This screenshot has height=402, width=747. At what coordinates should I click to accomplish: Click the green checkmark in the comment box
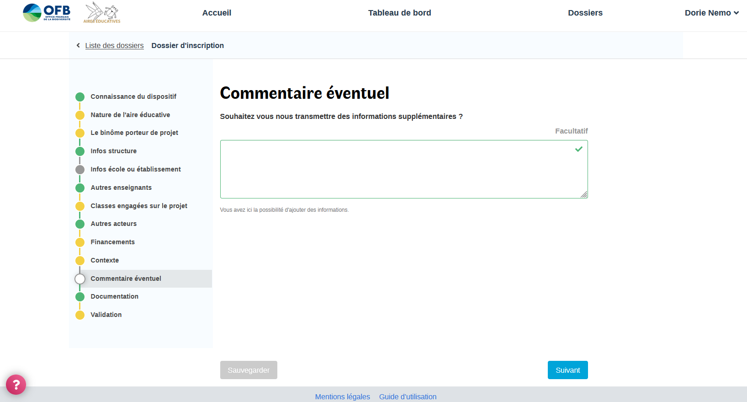pyautogui.click(x=578, y=149)
